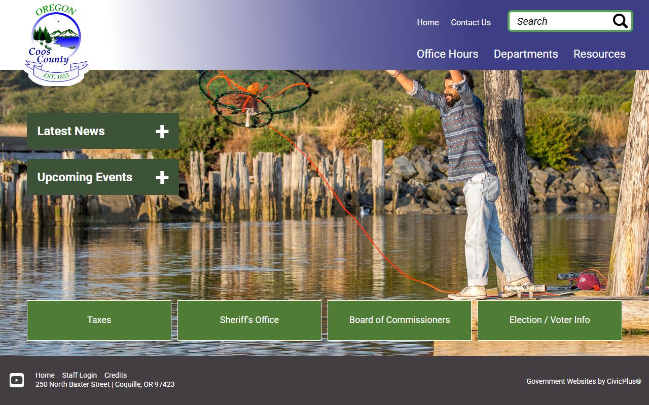Focus the Search input field
The image size is (649, 405).
[x=560, y=21]
